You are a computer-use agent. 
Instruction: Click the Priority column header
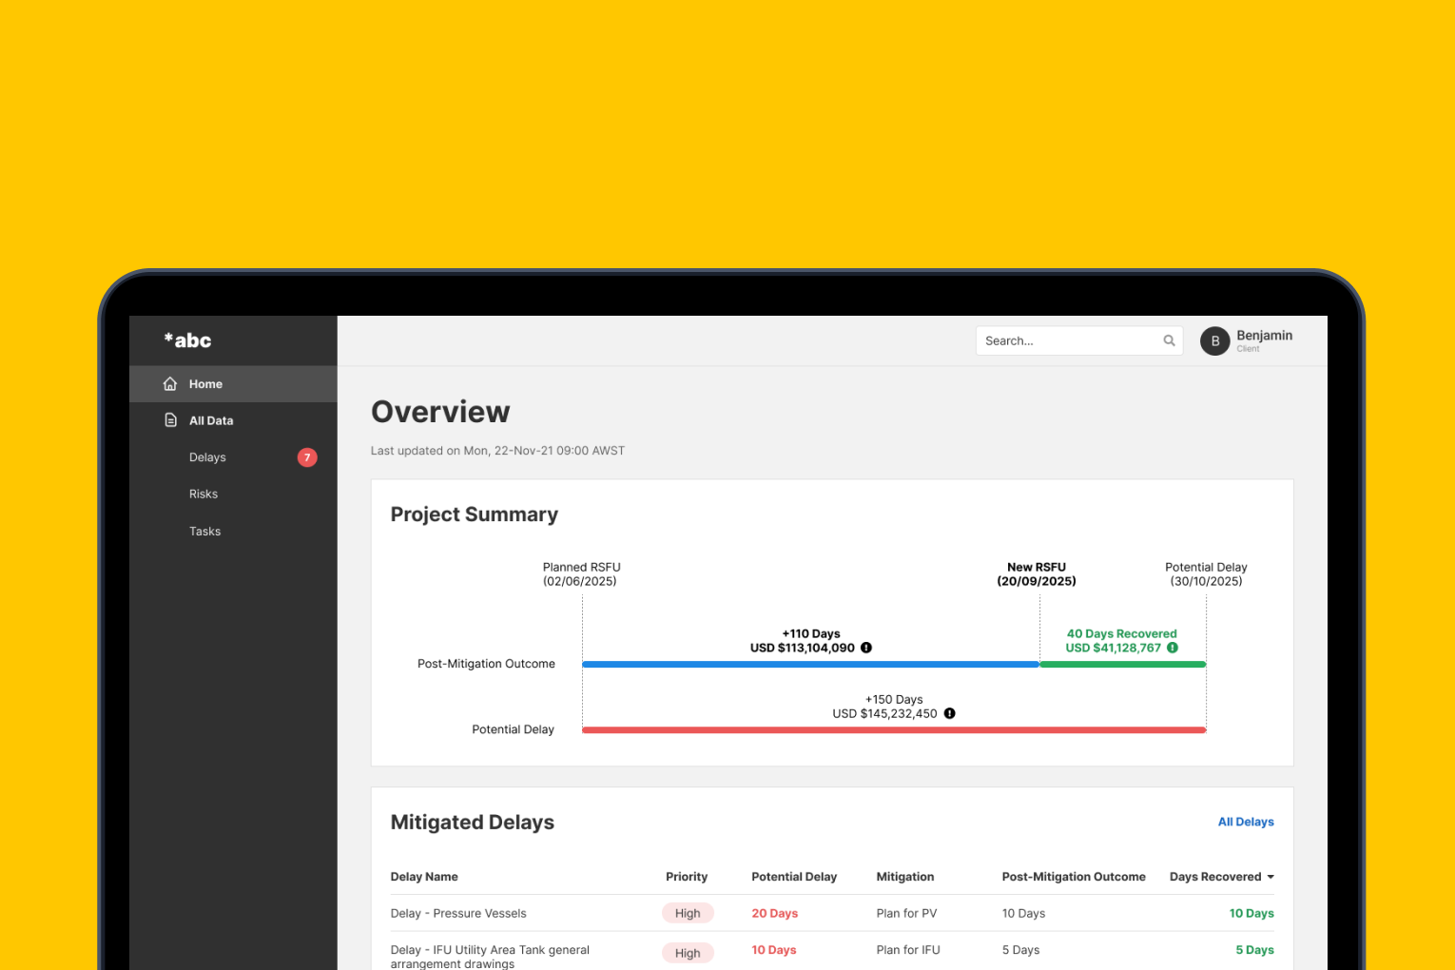tap(687, 877)
